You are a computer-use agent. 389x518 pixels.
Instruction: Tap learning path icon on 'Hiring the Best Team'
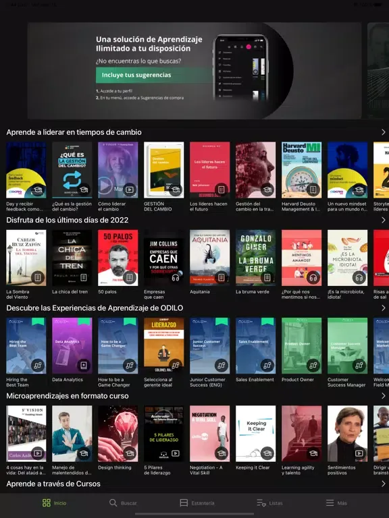click(x=38, y=366)
